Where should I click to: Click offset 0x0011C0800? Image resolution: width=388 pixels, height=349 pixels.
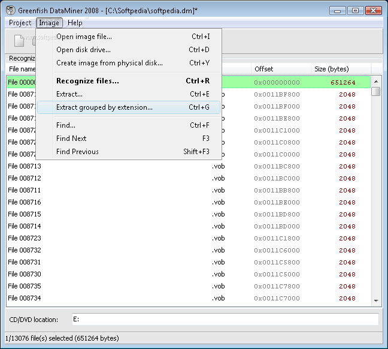tap(277, 143)
